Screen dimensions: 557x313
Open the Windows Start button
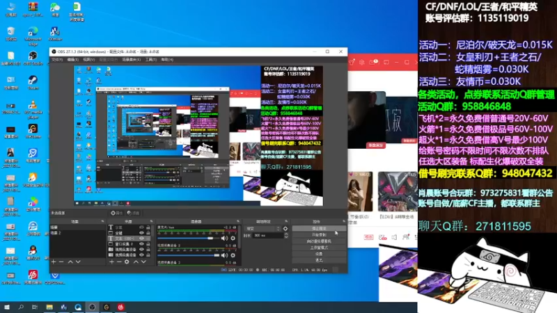point(7,307)
